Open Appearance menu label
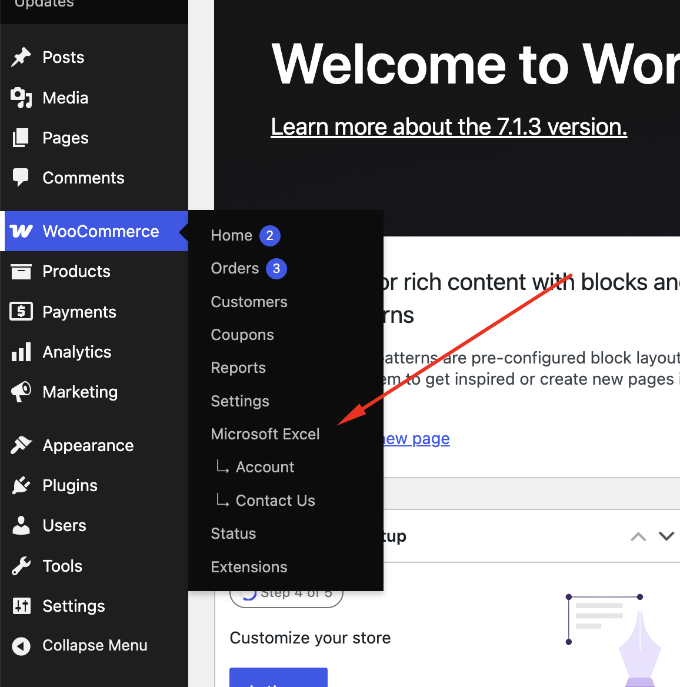 point(88,446)
